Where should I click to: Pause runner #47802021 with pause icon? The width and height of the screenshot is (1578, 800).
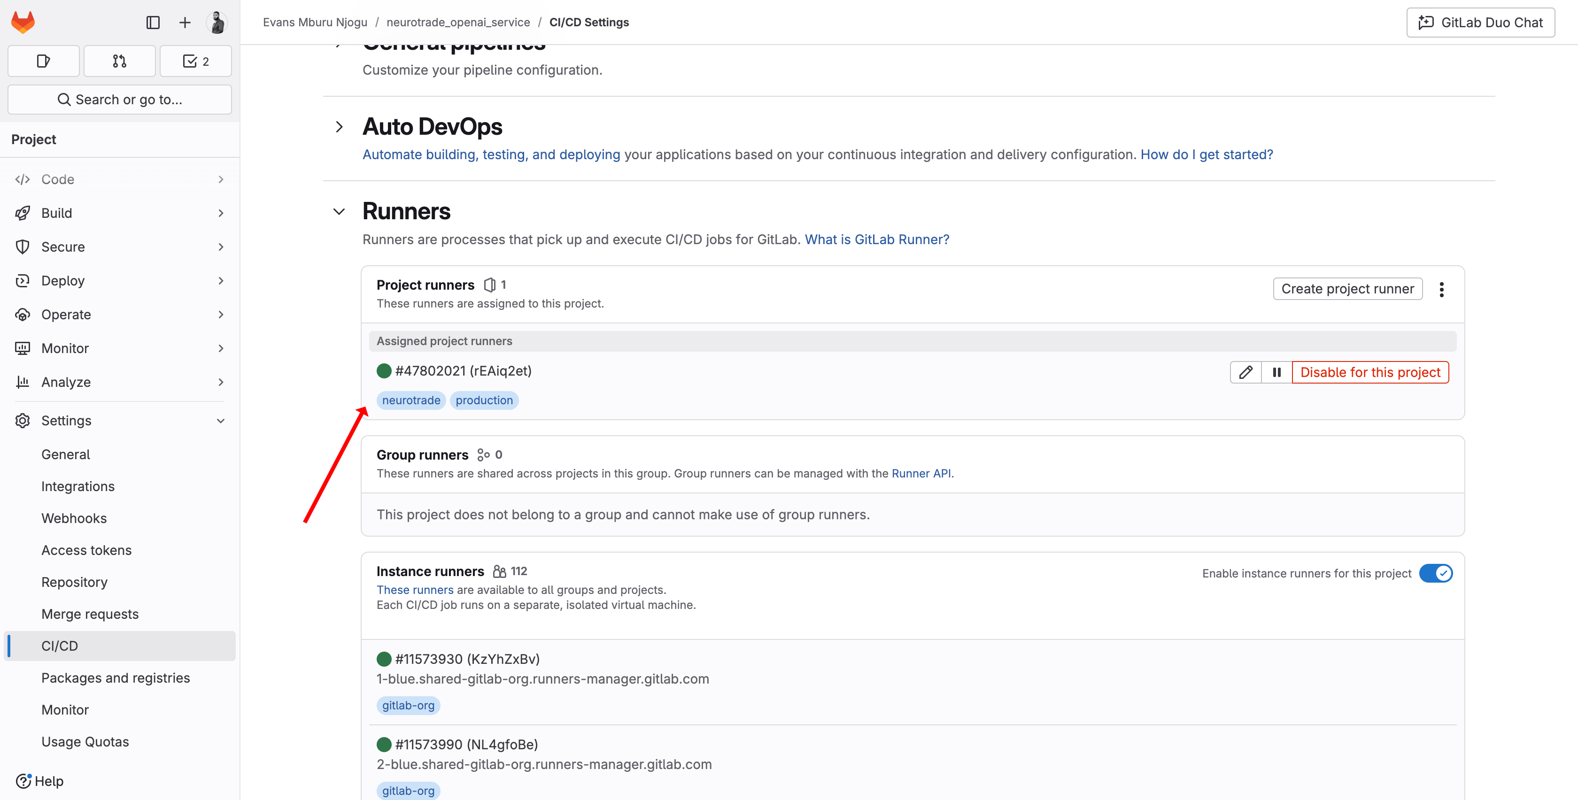pyautogui.click(x=1276, y=372)
